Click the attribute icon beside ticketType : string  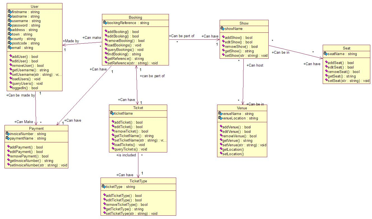pos(103,187)
